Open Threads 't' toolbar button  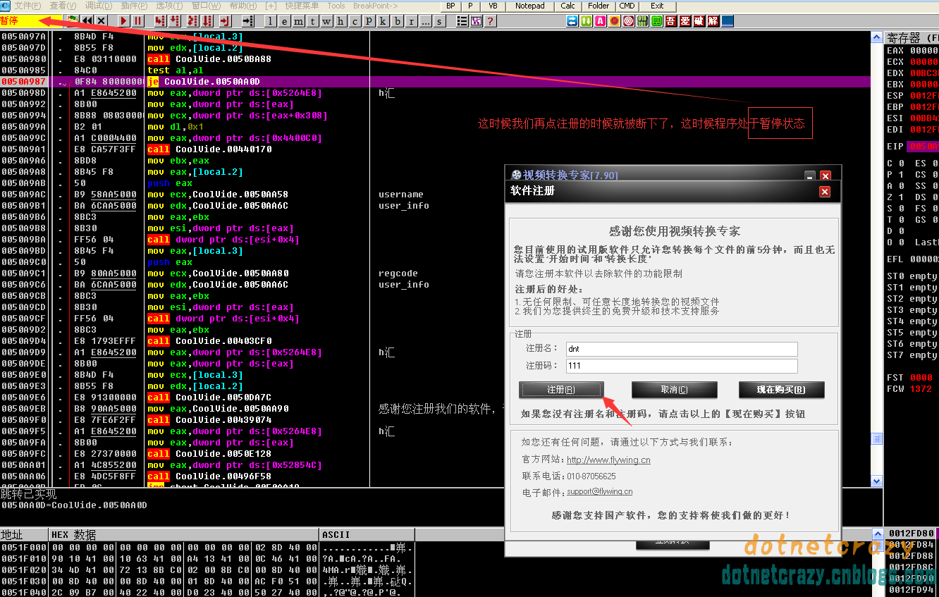pos(312,20)
